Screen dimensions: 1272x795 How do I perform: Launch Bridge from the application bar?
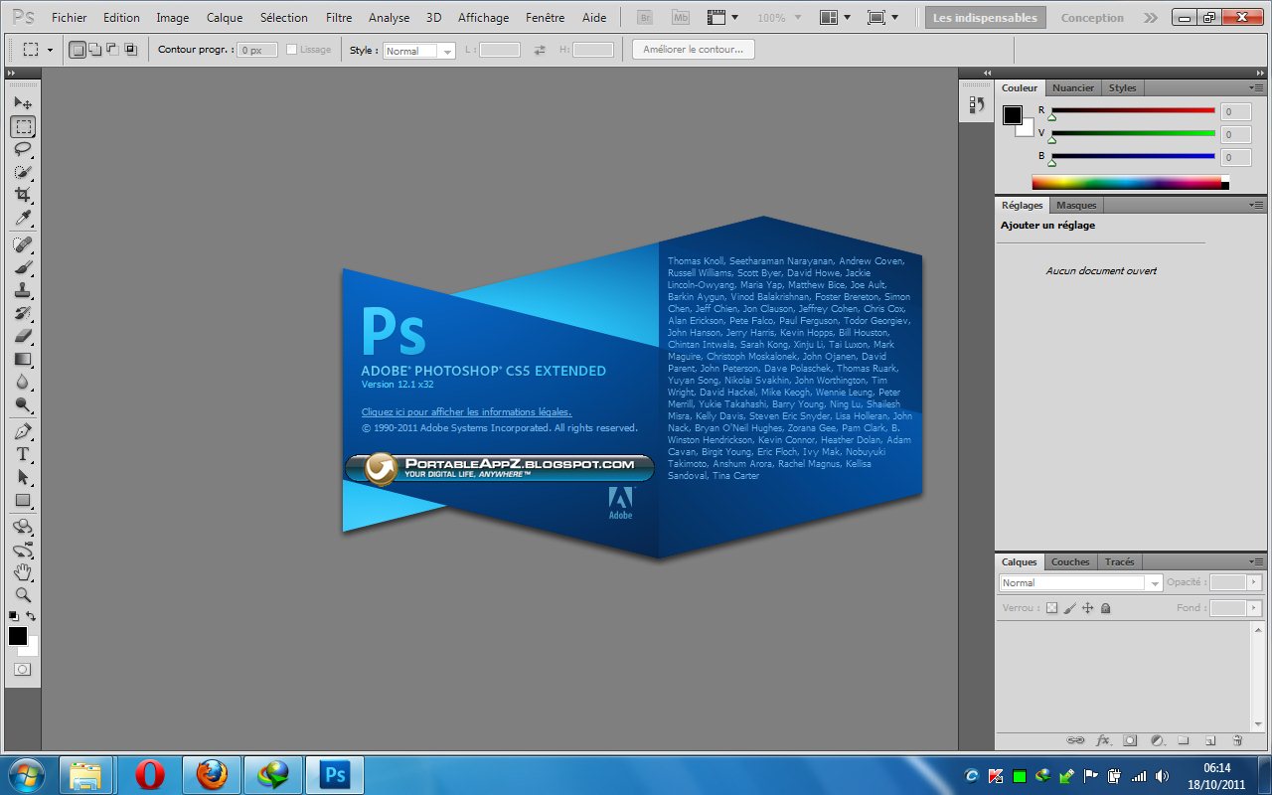click(x=645, y=18)
